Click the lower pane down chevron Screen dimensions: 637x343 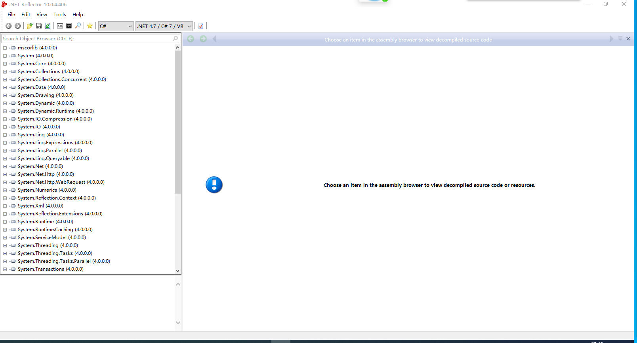(178, 322)
